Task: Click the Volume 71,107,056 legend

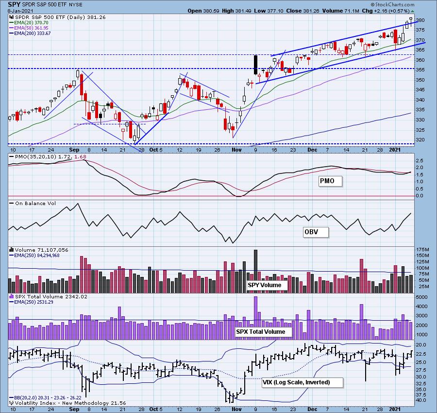Action: tap(39, 250)
